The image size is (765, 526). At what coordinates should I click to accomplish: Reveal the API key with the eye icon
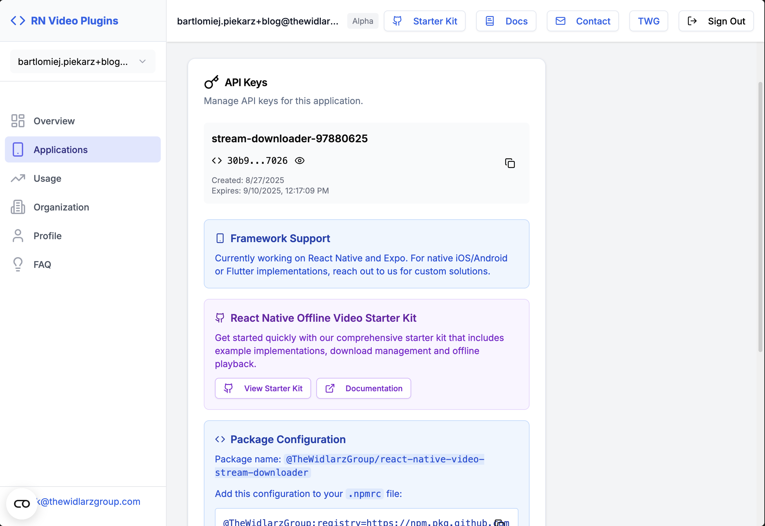click(299, 161)
